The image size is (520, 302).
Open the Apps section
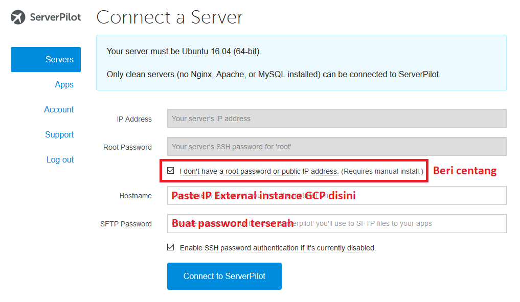point(64,84)
